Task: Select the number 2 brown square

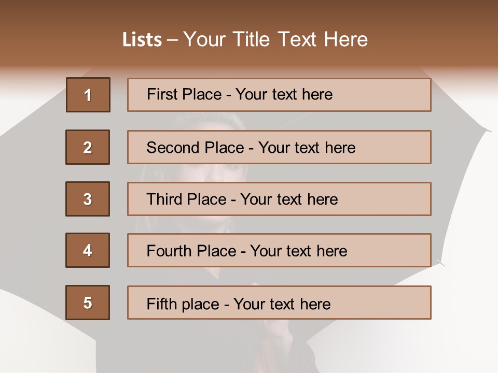Action: pyautogui.click(x=88, y=147)
